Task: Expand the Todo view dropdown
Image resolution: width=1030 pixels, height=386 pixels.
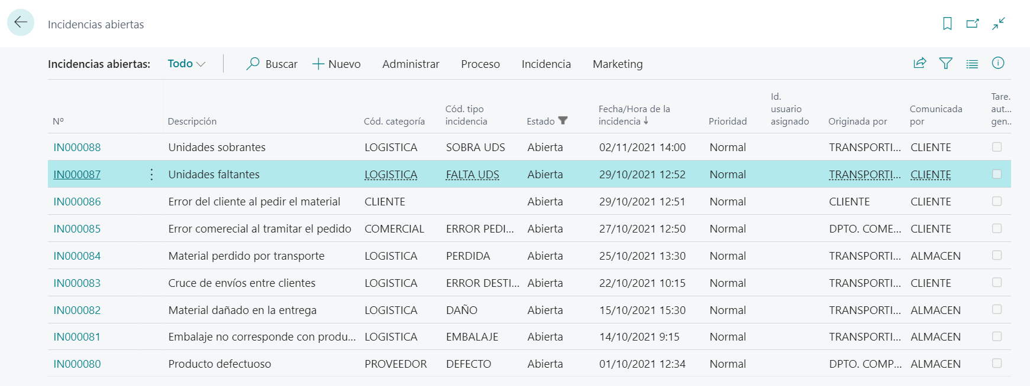Action: (x=186, y=64)
